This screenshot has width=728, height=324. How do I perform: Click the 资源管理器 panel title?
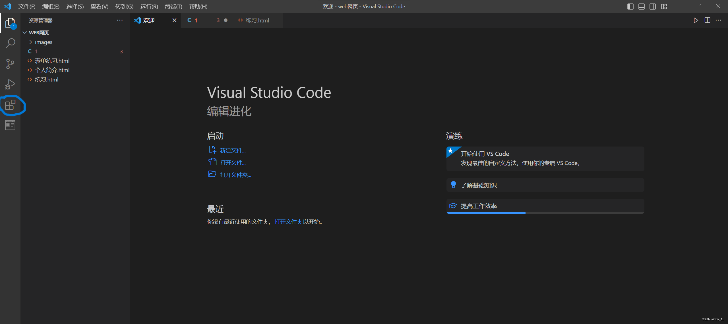pyautogui.click(x=41, y=20)
